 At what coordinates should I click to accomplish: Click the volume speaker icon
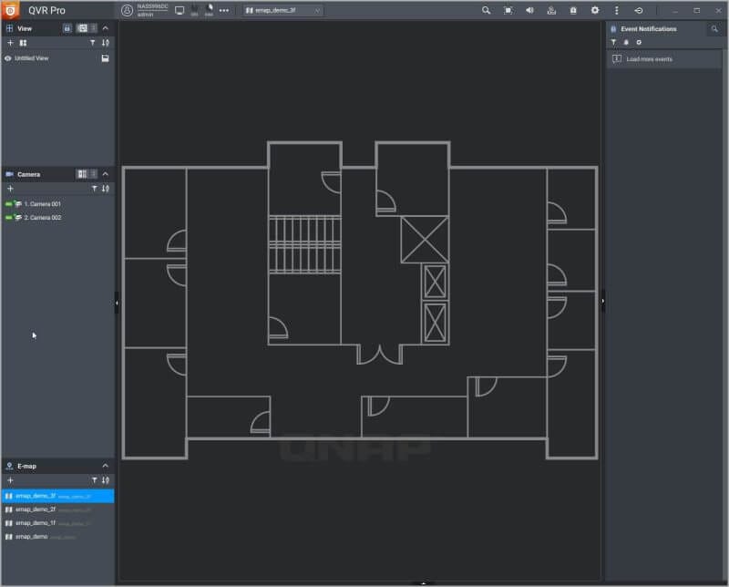point(529,10)
